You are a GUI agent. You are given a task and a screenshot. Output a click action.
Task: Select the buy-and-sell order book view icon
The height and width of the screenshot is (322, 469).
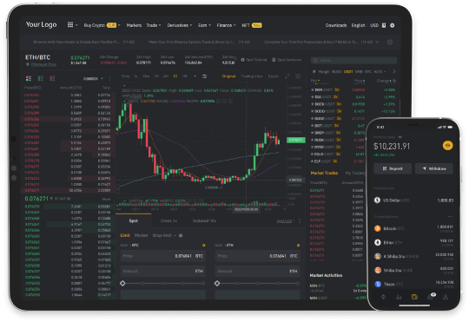pos(29,78)
